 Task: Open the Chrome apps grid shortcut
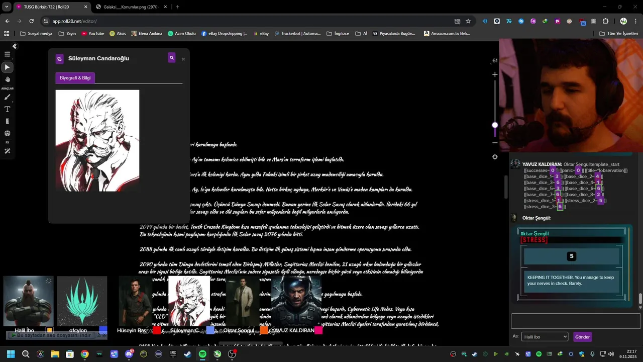[7, 34]
